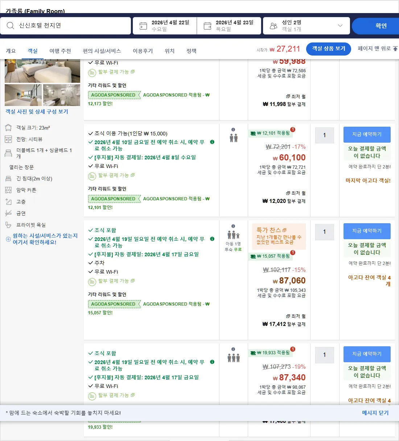Open the guests and rooms dropdown arrow
The width and height of the screenshot is (399, 441).
point(340,26)
